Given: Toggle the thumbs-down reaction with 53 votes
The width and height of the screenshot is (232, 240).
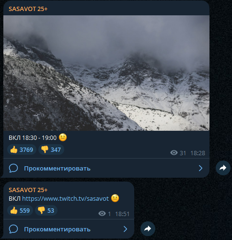Looking at the screenshot, I should 46,210.
